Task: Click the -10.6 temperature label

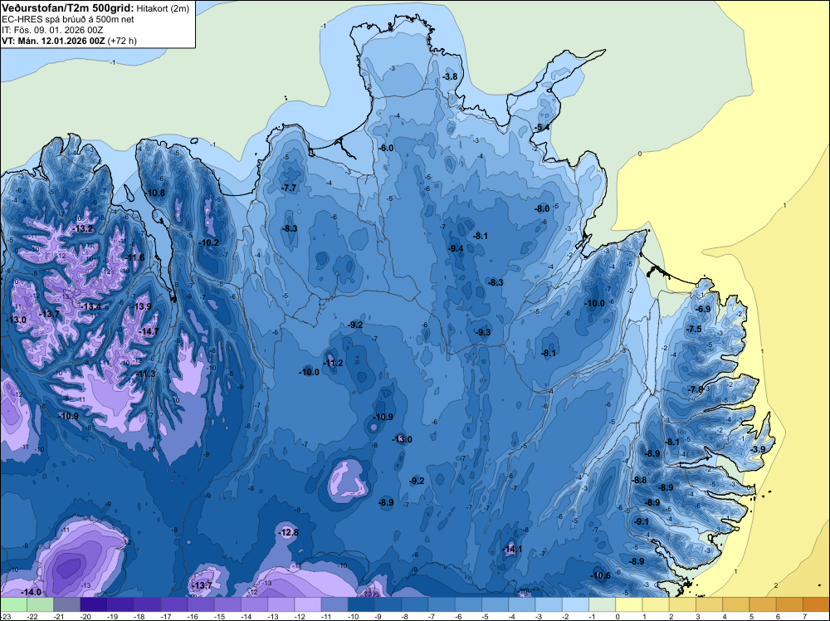Action: pyautogui.click(x=600, y=576)
